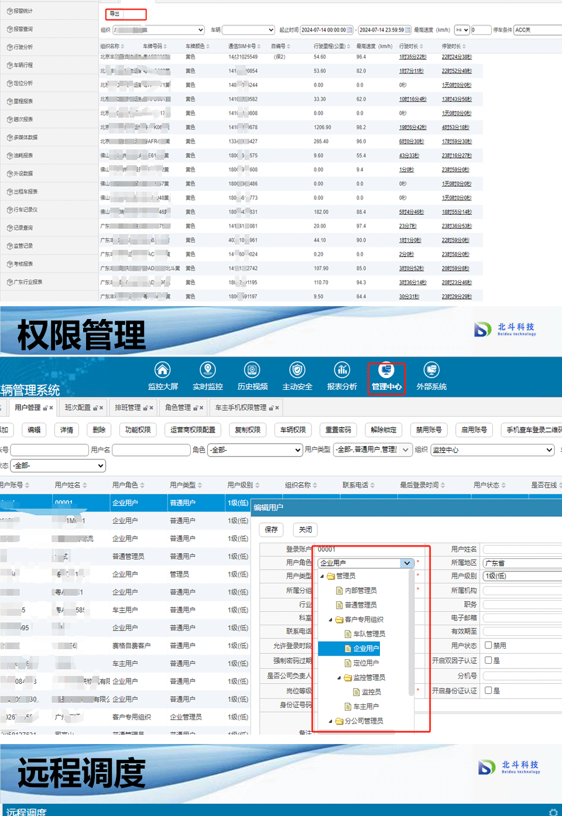Switch to the 班次配置 tab
The height and width of the screenshot is (816, 562).
[78, 407]
